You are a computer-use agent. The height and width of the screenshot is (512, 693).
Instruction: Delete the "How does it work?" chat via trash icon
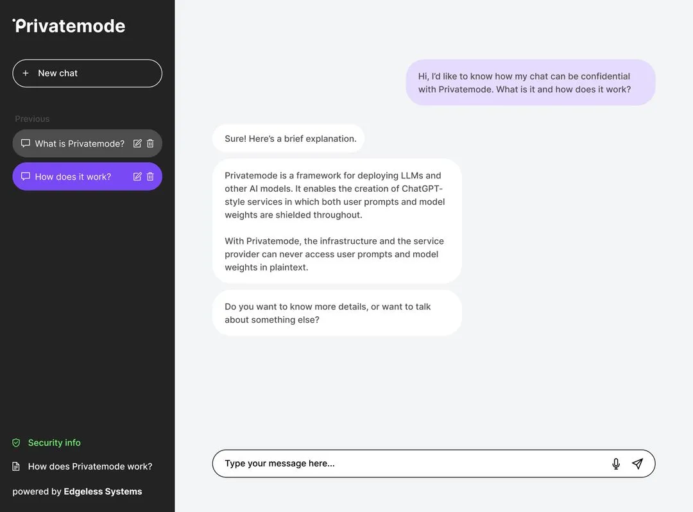(150, 176)
